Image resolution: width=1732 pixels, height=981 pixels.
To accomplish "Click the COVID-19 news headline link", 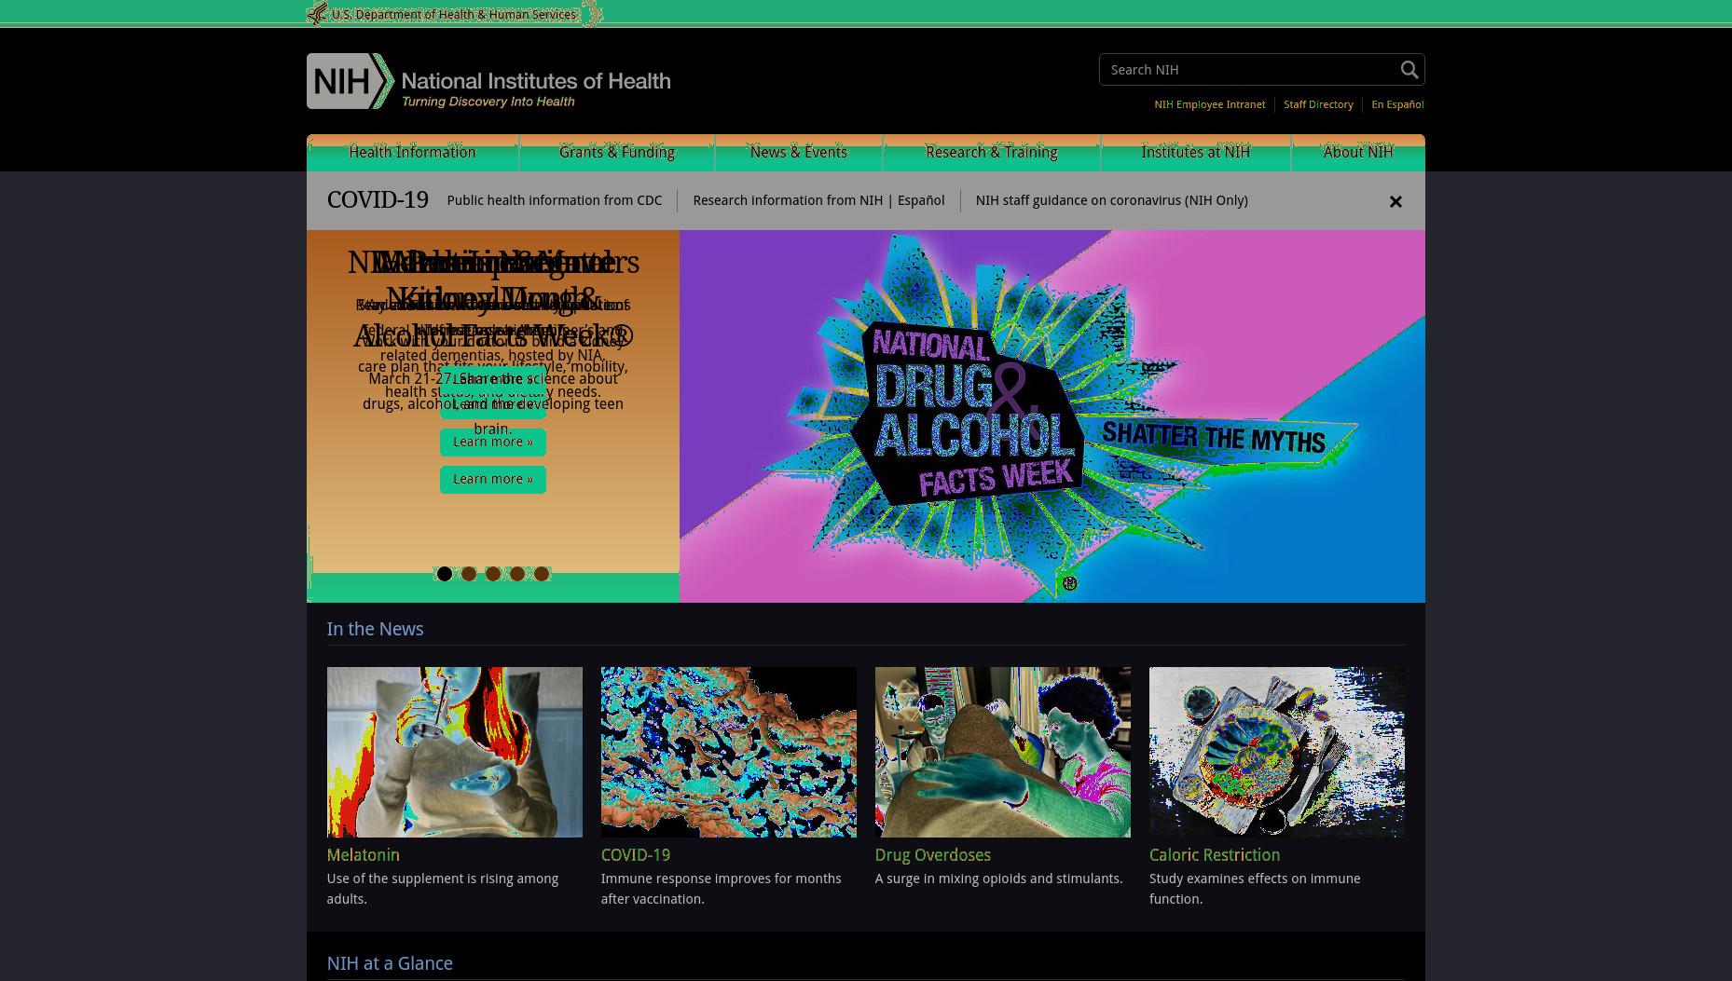I will coord(636,855).
